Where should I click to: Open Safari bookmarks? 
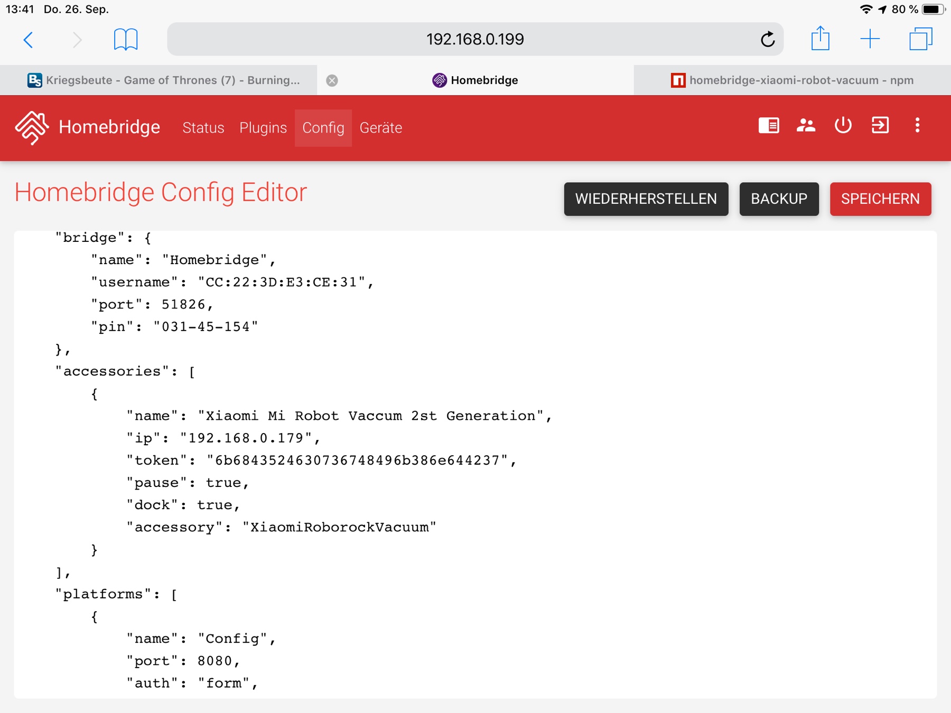point(126,40)
